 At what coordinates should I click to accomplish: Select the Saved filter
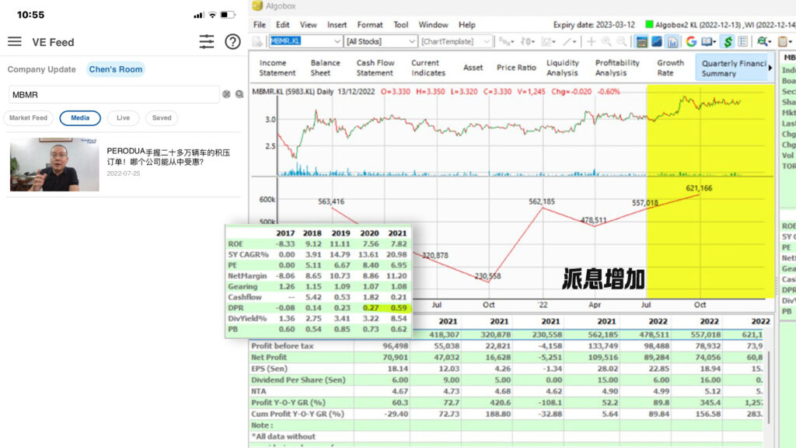pyautogui.click(x=162, y=118)
